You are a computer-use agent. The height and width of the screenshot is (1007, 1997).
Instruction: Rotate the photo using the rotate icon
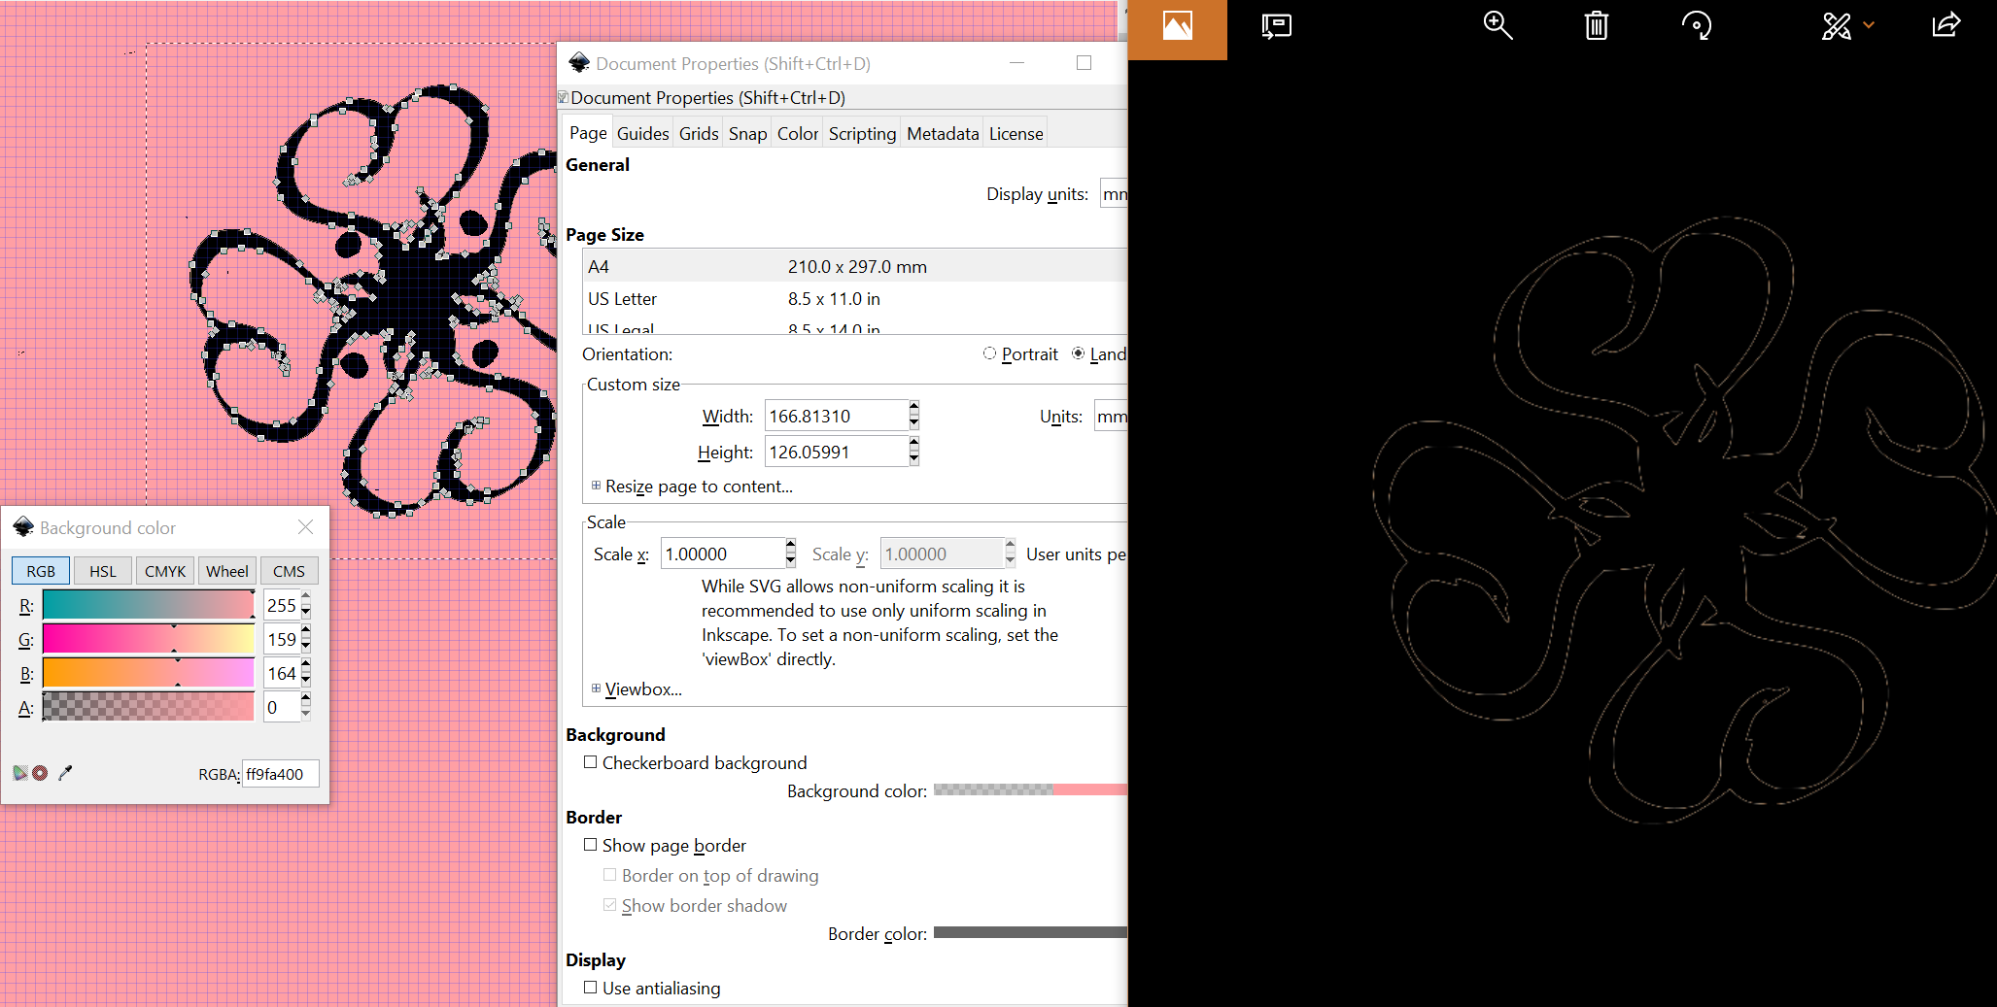(x=1697, y=25)
